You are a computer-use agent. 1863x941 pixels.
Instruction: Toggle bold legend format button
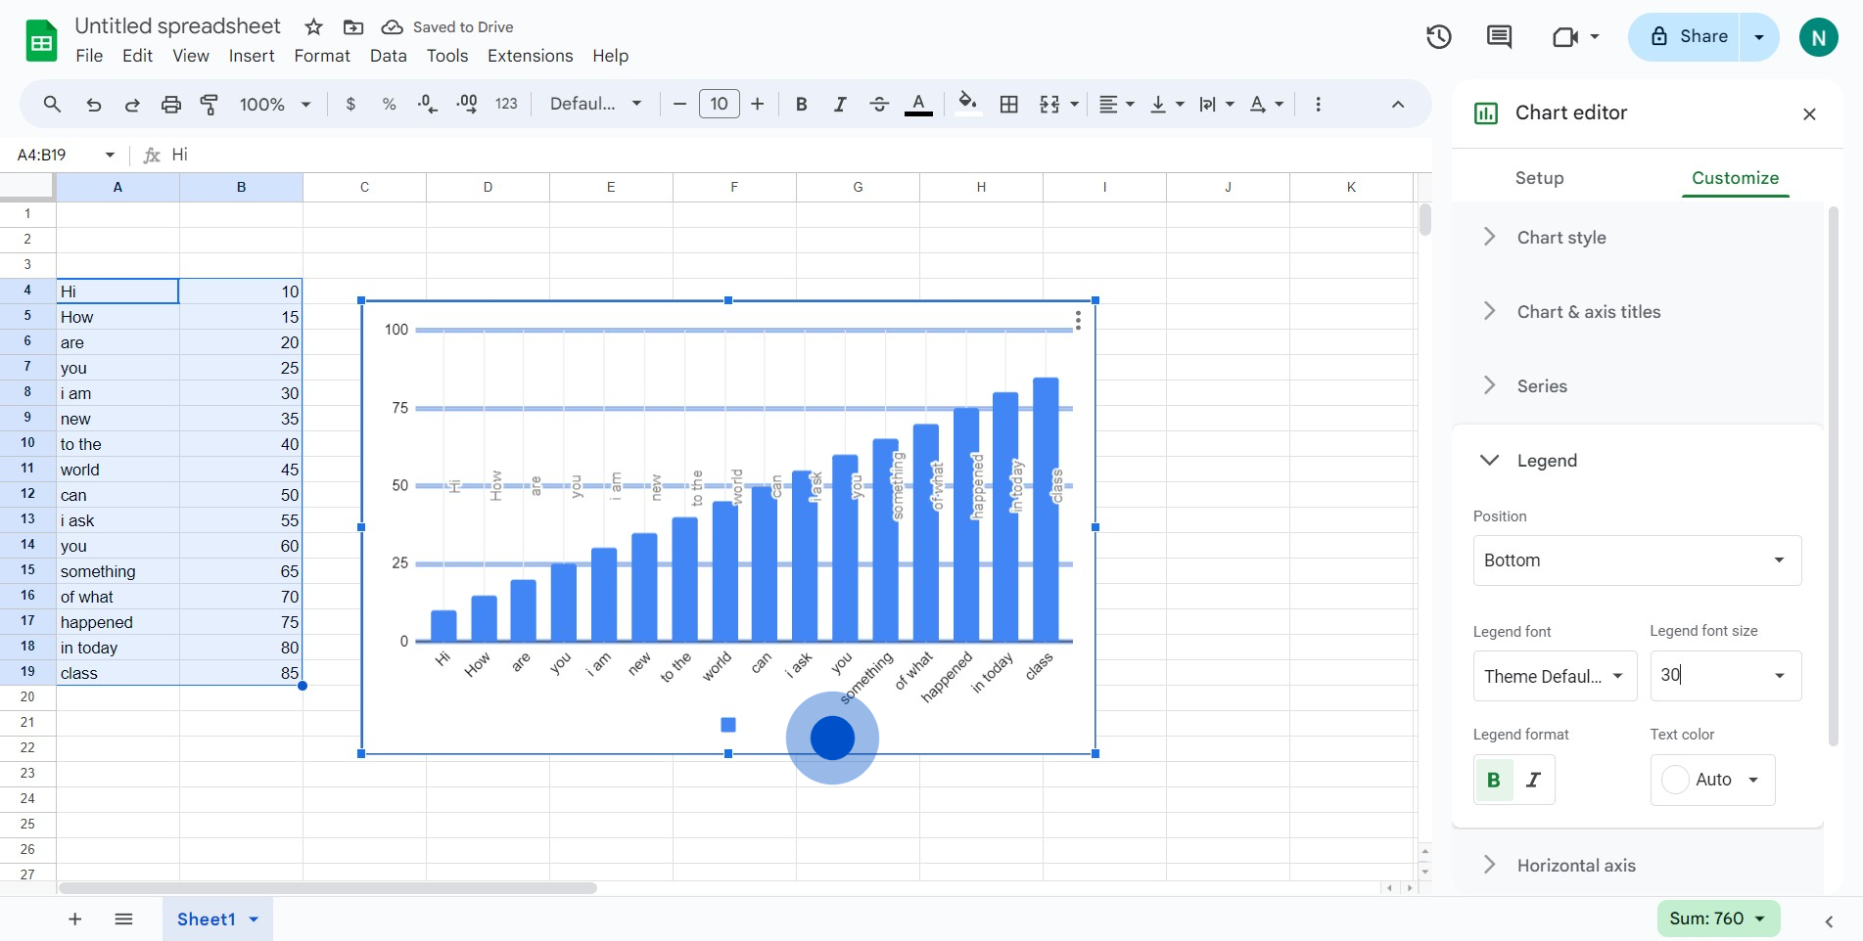1494,780
